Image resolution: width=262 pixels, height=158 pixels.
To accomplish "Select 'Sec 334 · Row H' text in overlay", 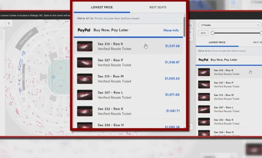I will pos(111,125).
